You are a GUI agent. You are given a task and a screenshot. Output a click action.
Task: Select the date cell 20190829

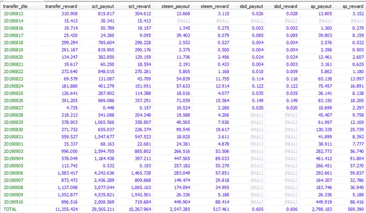[14, 122]
